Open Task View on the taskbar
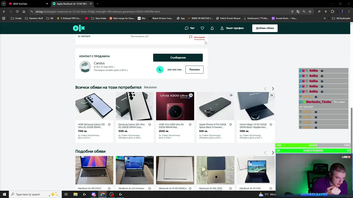 point(66,194)
